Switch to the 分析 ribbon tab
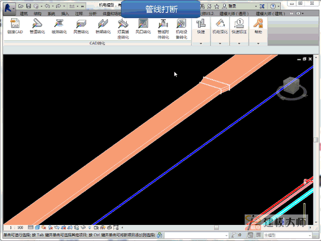This screenshot has width=321, height=241. 93,14
